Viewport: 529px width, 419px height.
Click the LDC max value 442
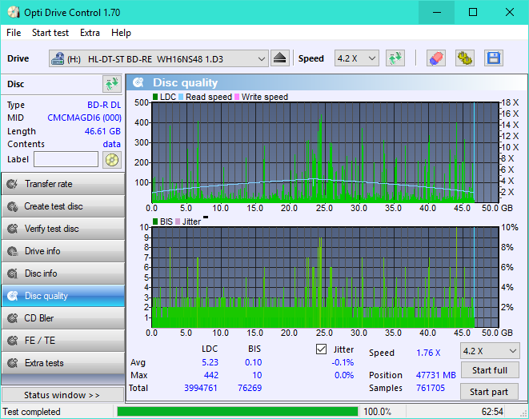(210, 375)
